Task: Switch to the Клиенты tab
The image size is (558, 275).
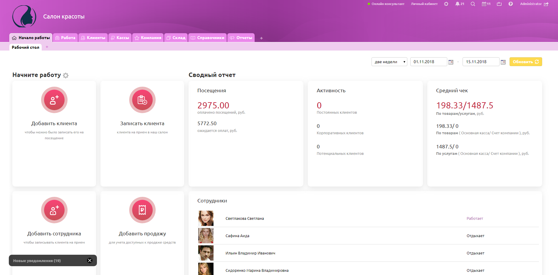Action: (93, 38)
